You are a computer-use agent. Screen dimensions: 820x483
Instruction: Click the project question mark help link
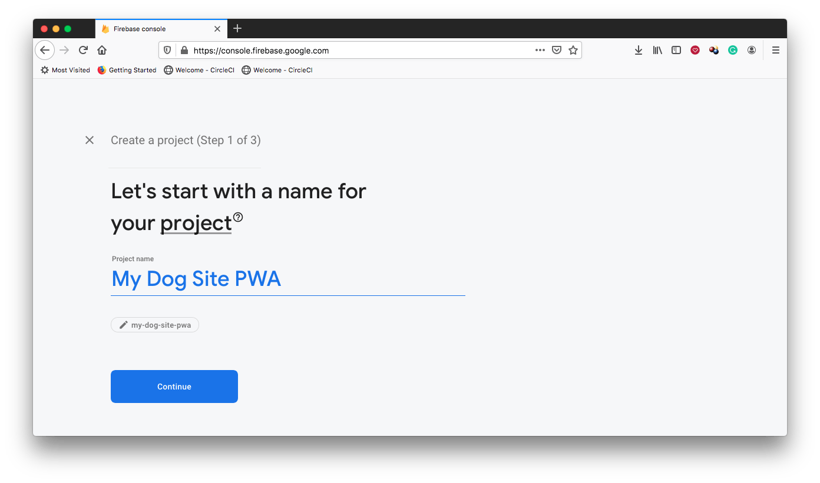(x=237, y=217)
